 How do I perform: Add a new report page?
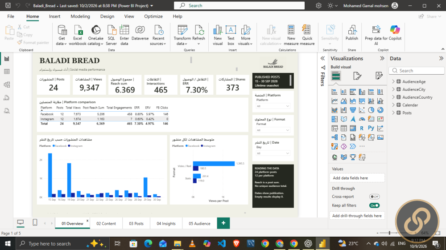pyautogui.click(x=223, y=223)
